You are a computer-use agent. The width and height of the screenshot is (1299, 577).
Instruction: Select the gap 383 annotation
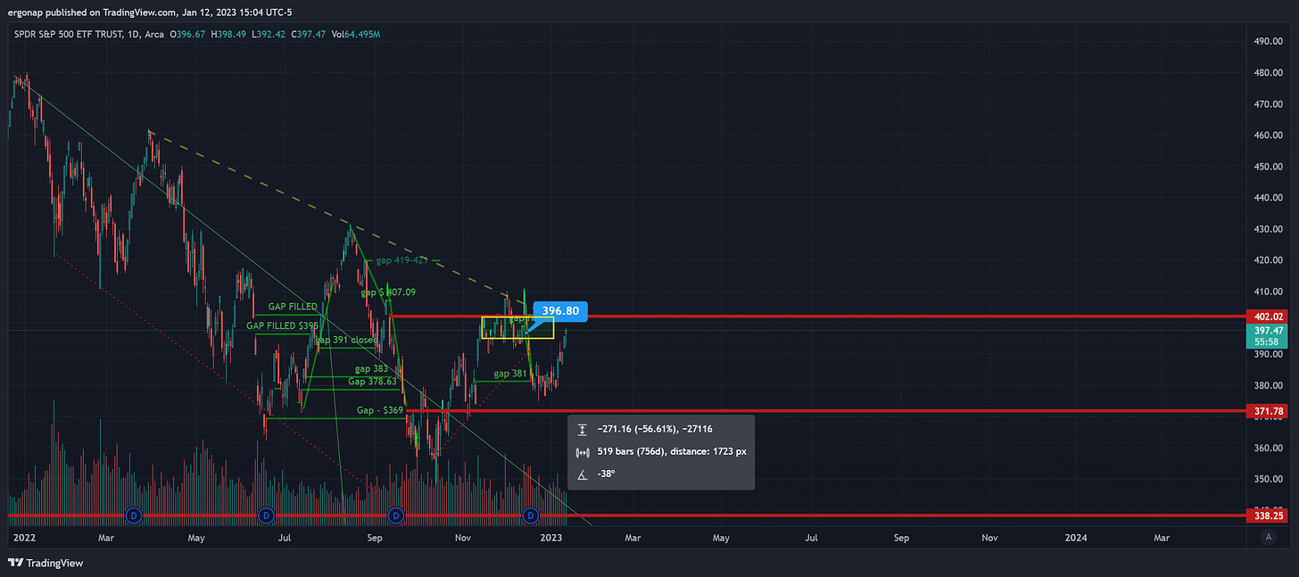tap(371, 368)
